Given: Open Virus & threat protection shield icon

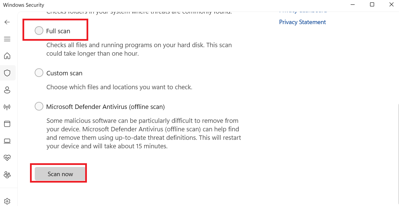Looking at the screenshot, I should pos(7,73).
